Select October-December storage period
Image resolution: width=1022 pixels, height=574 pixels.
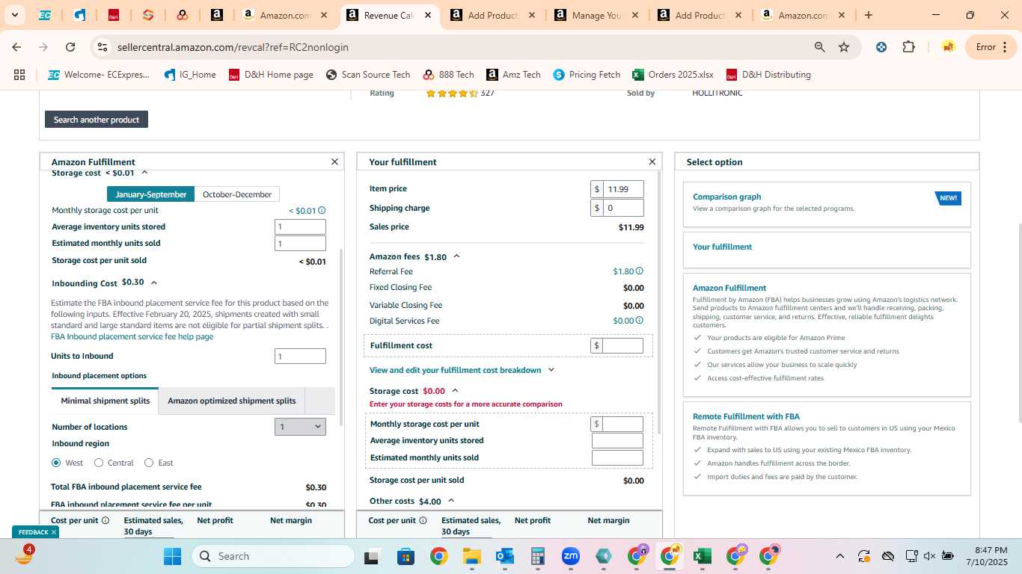(237, 194)
